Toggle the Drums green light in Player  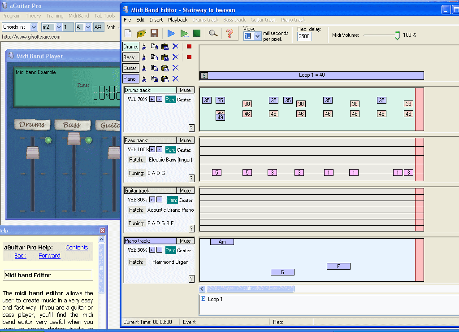[48, 140]
